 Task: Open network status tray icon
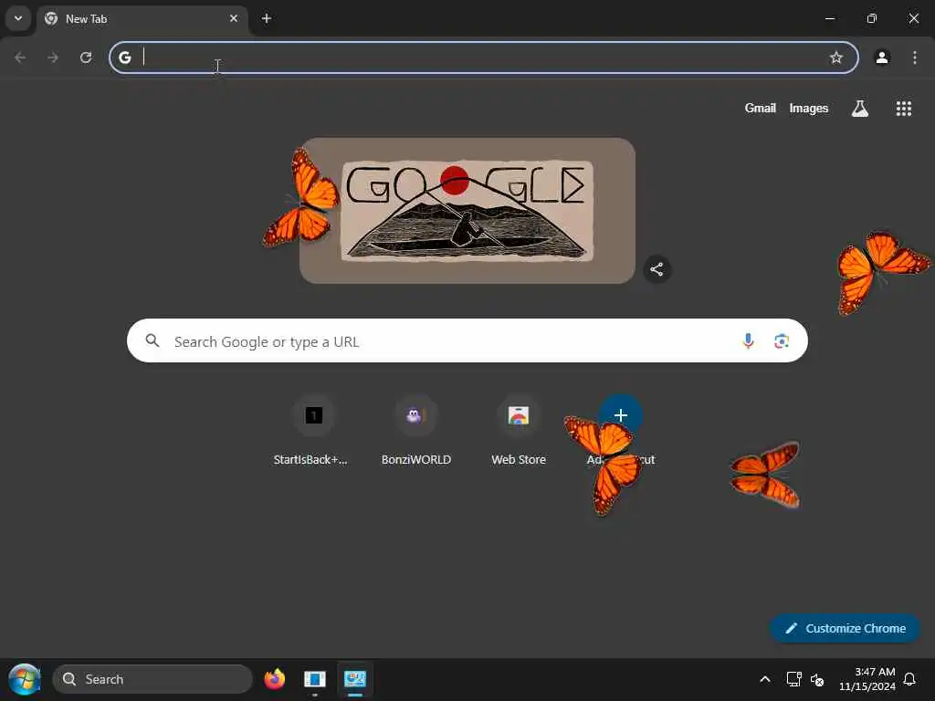point(793,679)
